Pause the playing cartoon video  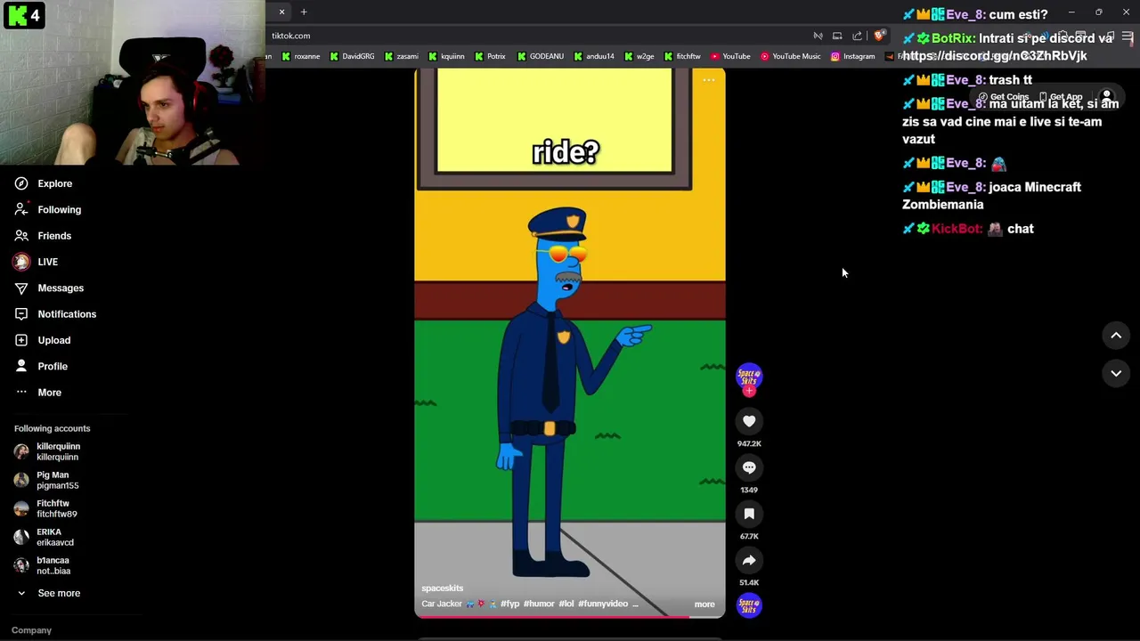(x=570, y=343)
